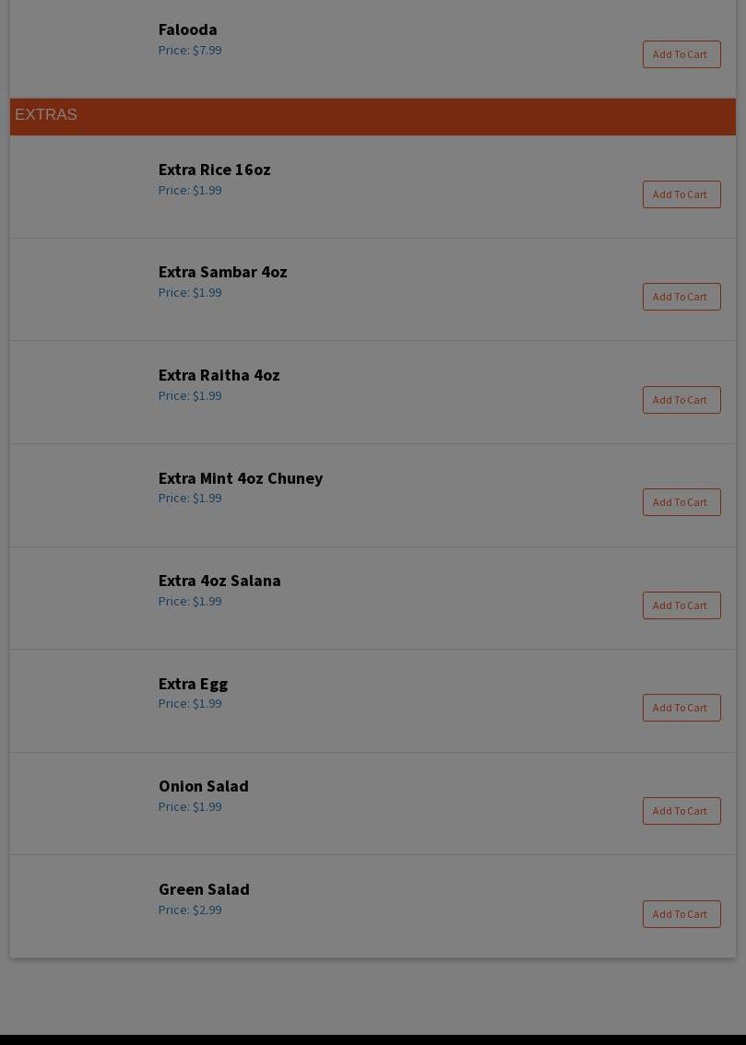The image size is (746, 1045).
Task: Open the Falooda item title
Action: [x=188, y=29]
